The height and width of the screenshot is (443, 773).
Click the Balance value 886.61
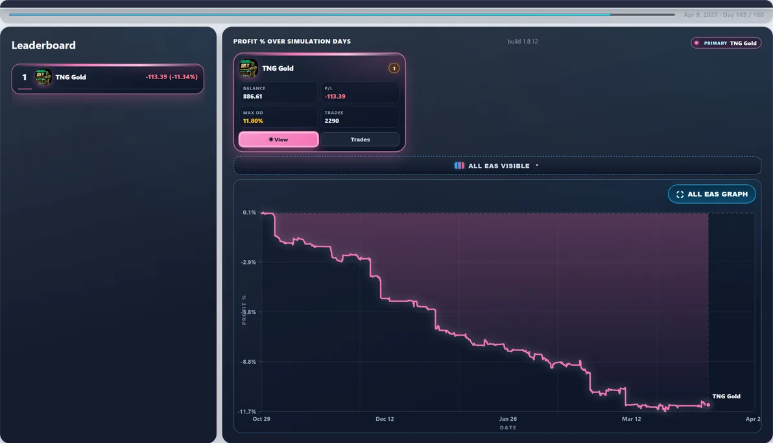[x=252, y=96]
